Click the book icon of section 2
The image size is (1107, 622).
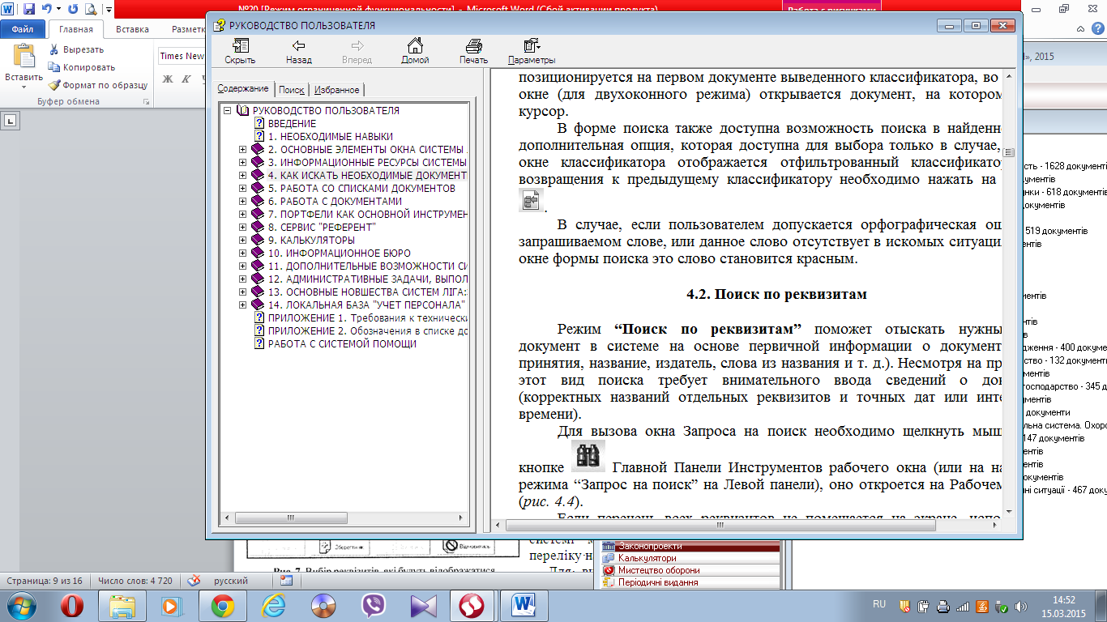pyautogui.click(x=259, y=150)
